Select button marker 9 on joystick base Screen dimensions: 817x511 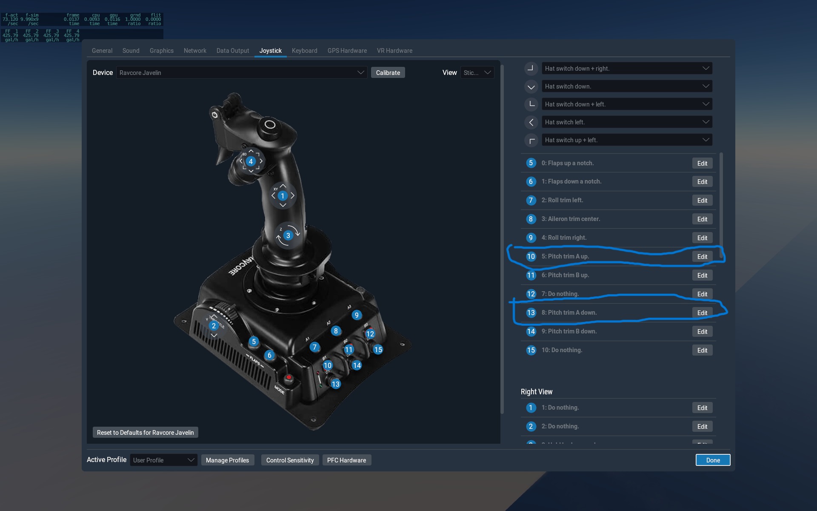coord(357,315)
